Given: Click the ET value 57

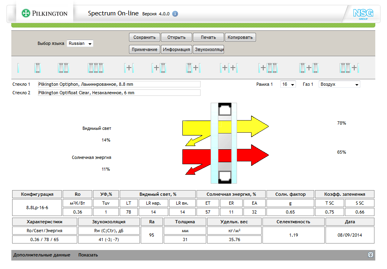Looking at the screenshot, I should click(208, 212).
